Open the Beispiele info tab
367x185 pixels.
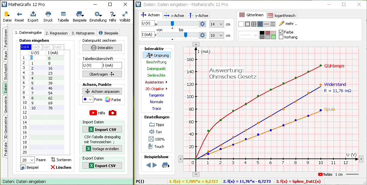click(109, 33)
